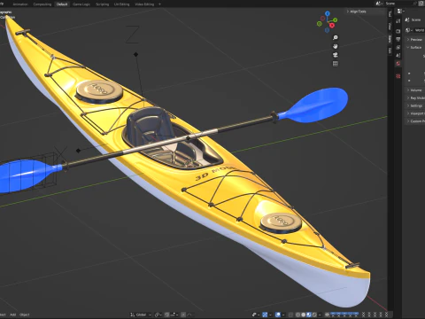Toggle perspective/orthographic grid icon
The image size is (425, 319).
click(x=336, y=64)
